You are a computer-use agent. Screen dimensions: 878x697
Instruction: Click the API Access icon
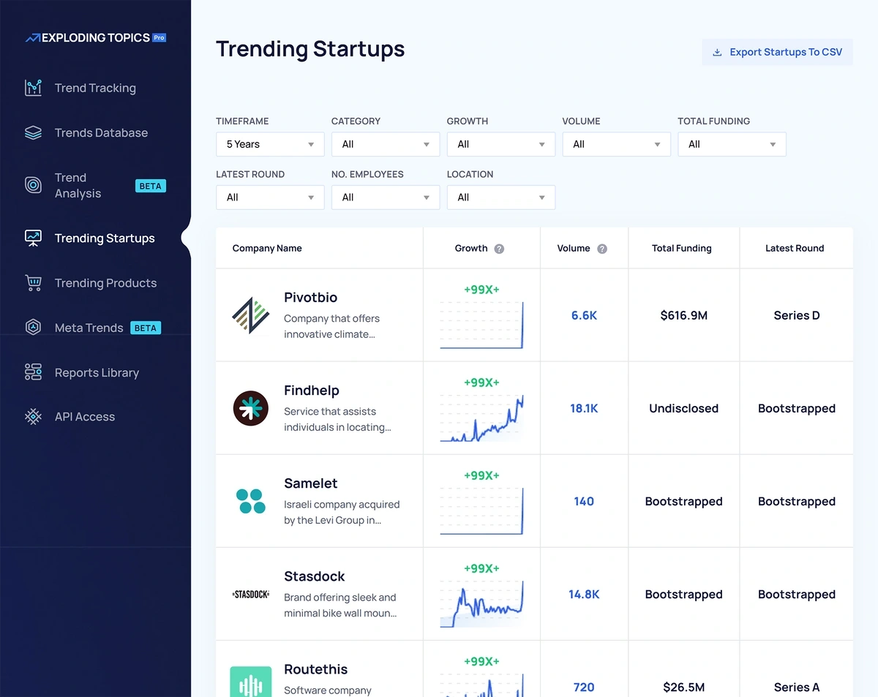(33, 417)
